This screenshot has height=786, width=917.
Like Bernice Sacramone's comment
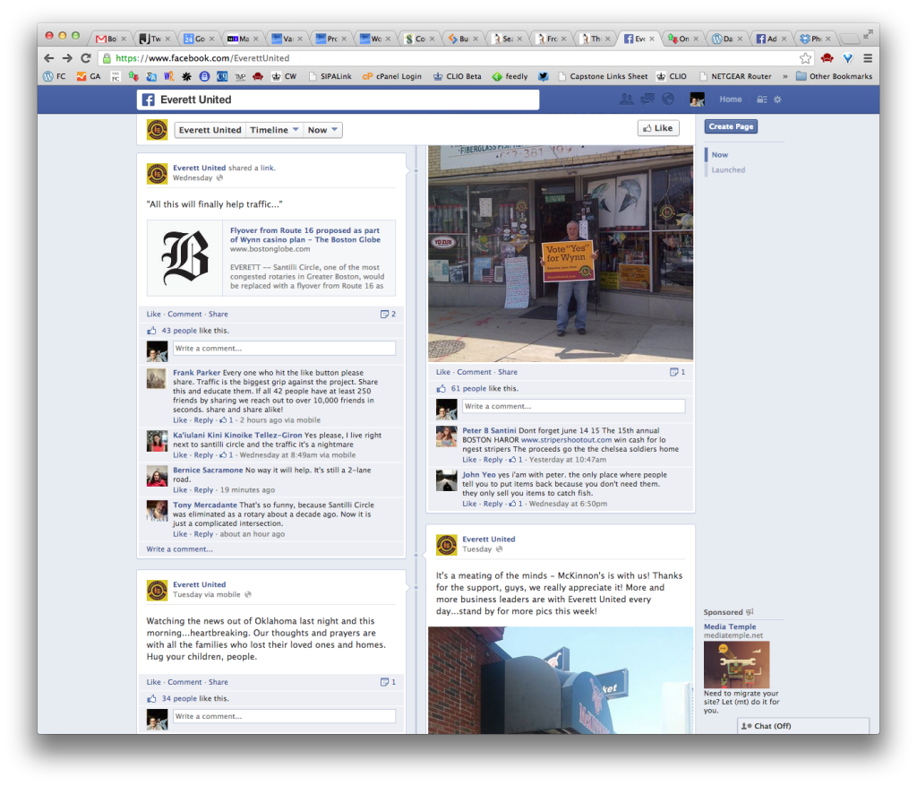(180, 490)
